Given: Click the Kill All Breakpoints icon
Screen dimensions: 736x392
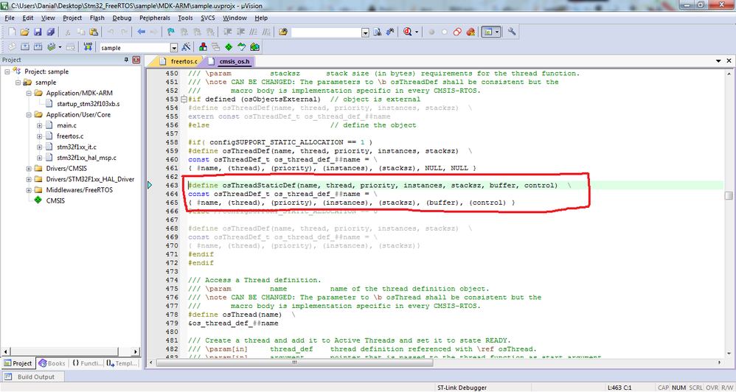Looking at the screenshot, I should point(471,32).
